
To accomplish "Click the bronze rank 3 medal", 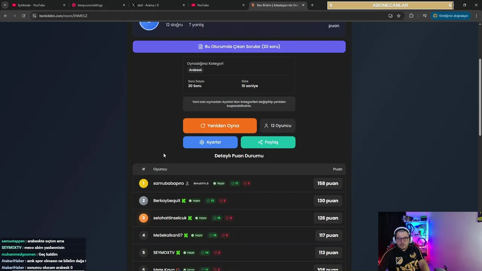I will [x=143, y=218].
